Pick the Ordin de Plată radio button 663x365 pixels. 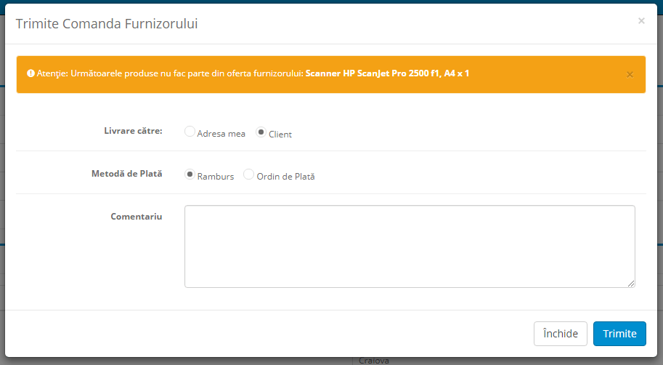249,175
